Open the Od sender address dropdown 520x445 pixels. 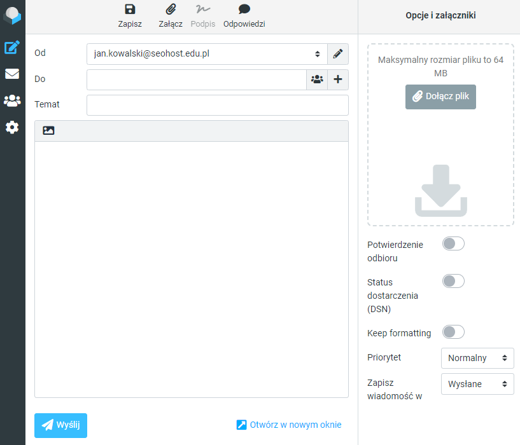pyautogui.click(x=207, y=54)
